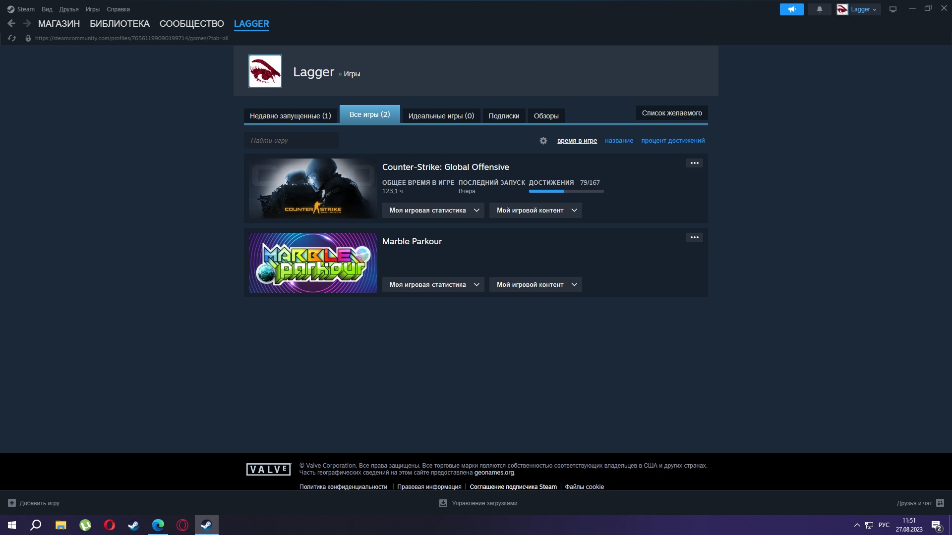Open Microsoft Edge from taskbar
Viewport: 952px width, 535px height.
pos(158,525)
